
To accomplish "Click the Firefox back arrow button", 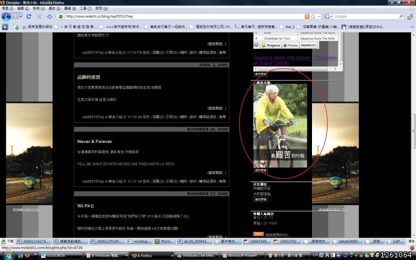I will (6, 16).
